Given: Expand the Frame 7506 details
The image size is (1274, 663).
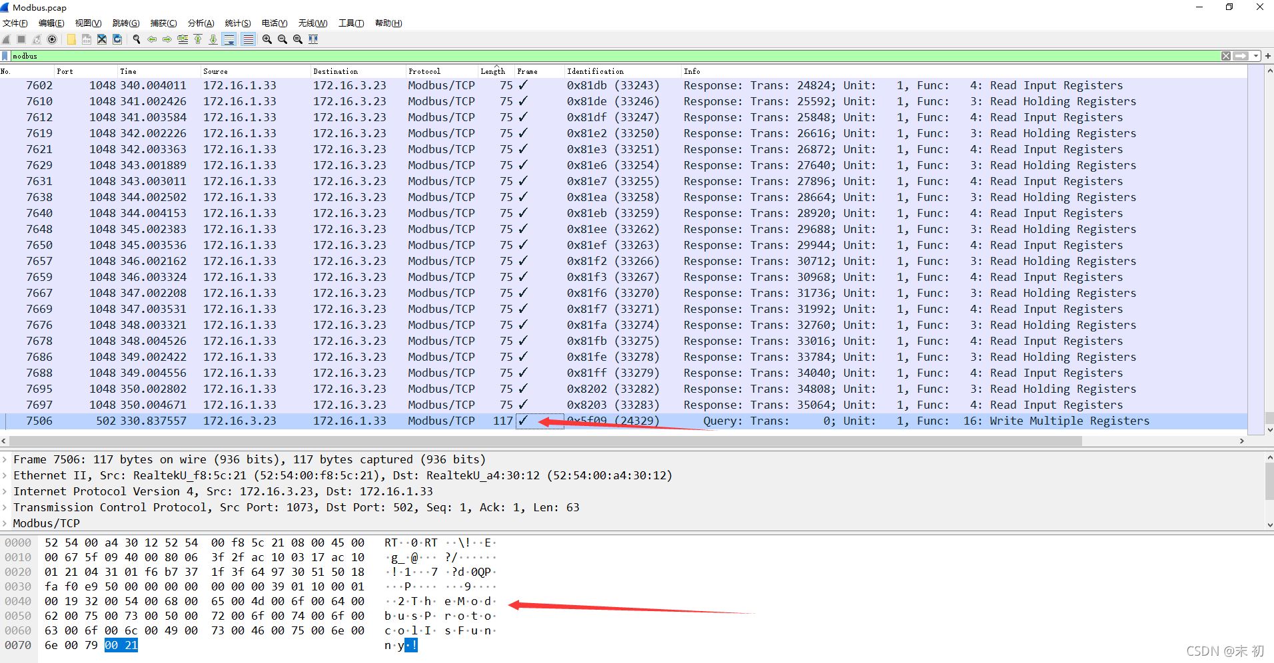Looking at the screenshot, I should coord(5,459).
